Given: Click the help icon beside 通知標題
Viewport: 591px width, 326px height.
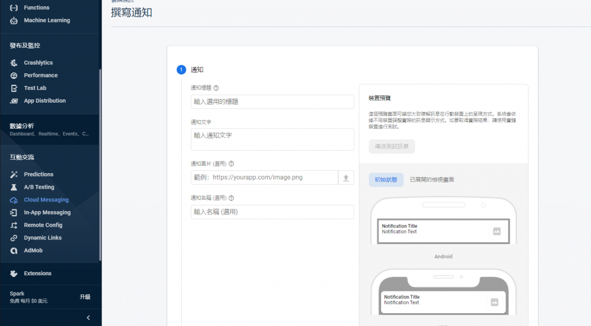Looking at the screenshot, I should pos(216,88).
